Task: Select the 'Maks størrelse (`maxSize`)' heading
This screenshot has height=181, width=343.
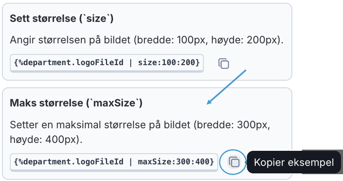Action: click(x=76, y=103)
